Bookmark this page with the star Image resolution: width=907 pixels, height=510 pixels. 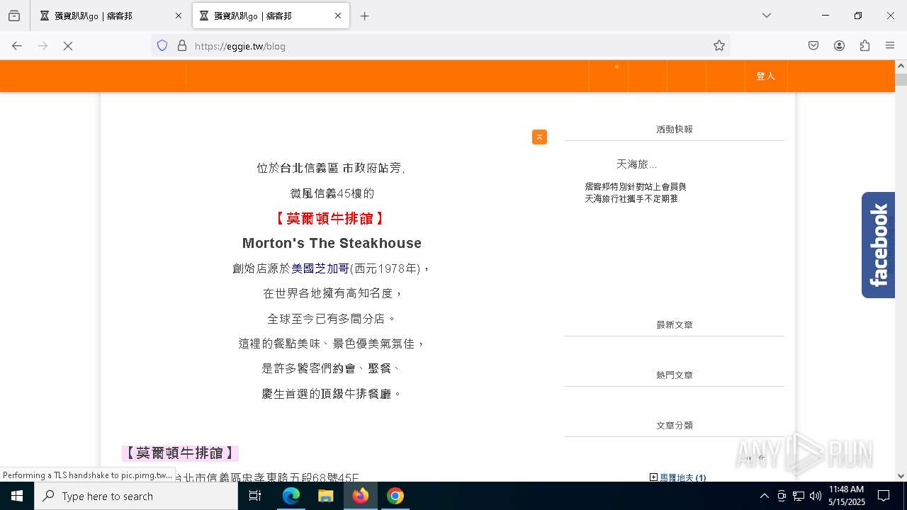tap(719, 45)
